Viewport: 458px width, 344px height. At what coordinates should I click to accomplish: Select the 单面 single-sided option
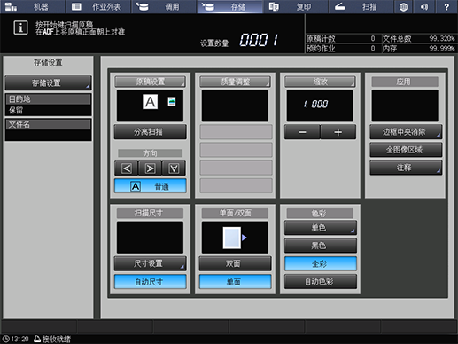tap(235, 282)
